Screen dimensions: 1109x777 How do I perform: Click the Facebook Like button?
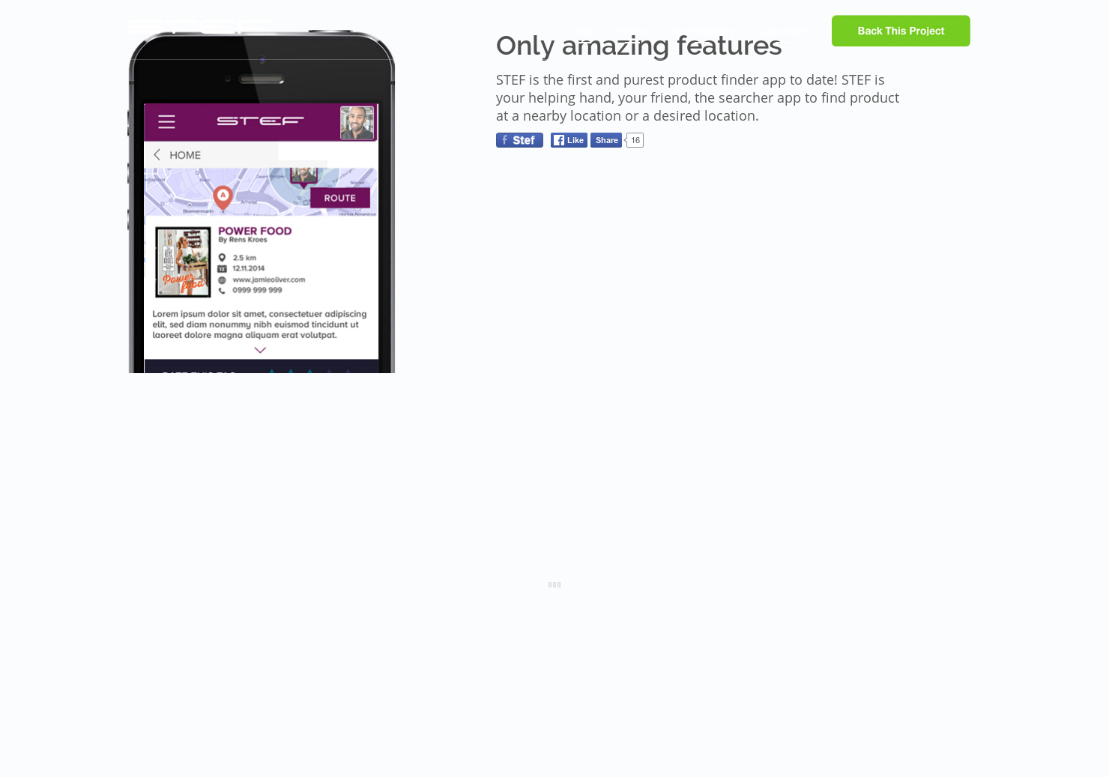[x=569, y=140]
